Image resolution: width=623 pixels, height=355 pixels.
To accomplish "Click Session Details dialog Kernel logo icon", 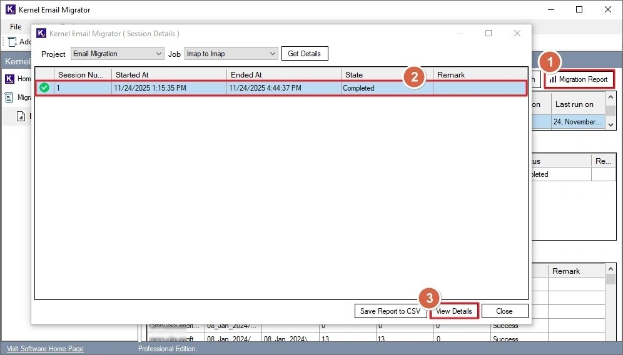I will tap(41, 33).
